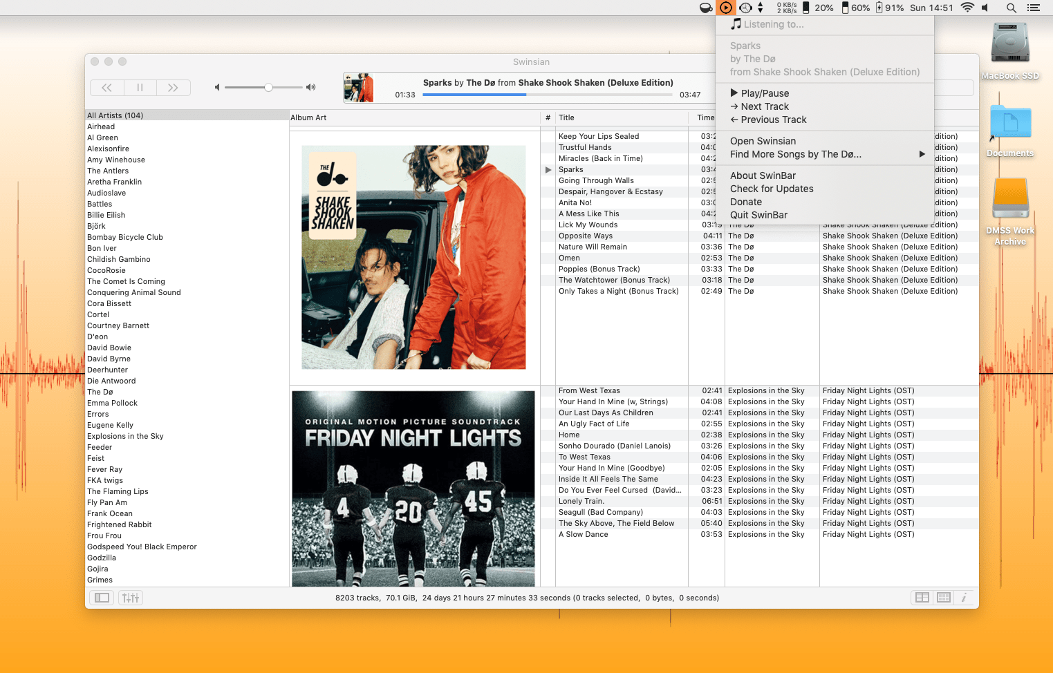Open the Notification Center list icon
Viewport: 1053px width, 673px height.
click(x=1034, y=8)
